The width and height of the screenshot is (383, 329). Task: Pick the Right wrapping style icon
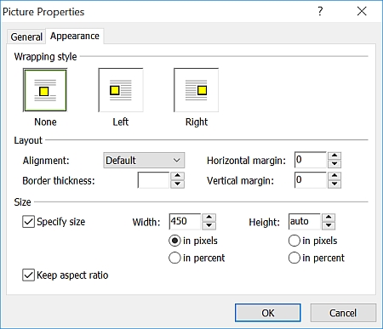pos(196,90)
